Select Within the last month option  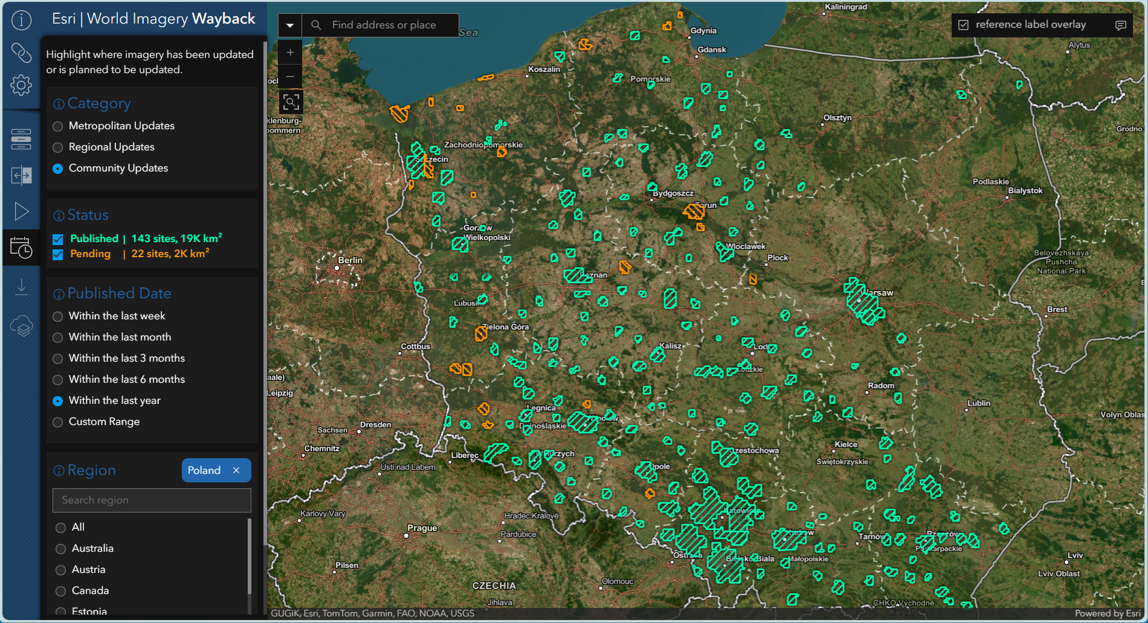click(58, 337)
